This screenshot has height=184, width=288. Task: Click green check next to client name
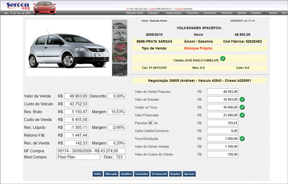tap(223, 59)
